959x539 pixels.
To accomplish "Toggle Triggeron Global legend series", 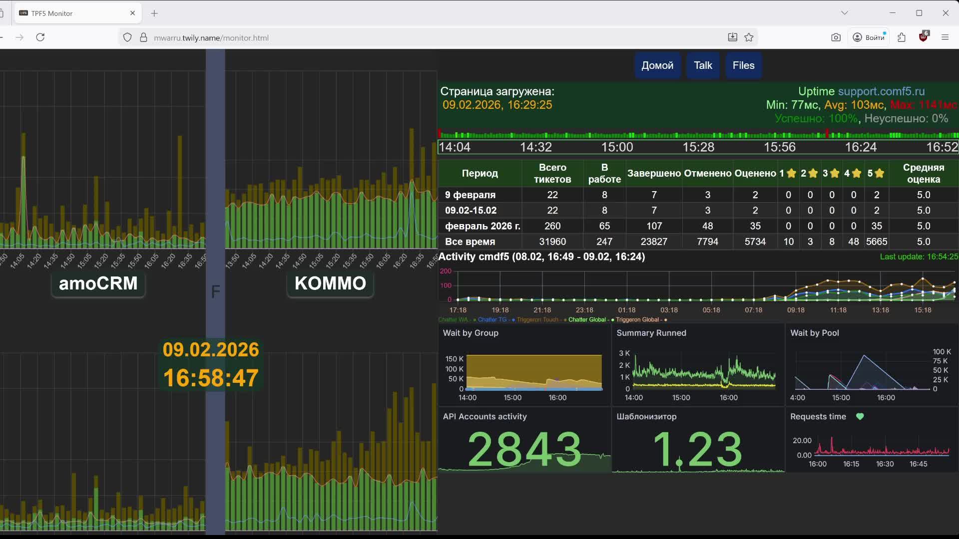I will pyautogui.click(x=637, y=320).
